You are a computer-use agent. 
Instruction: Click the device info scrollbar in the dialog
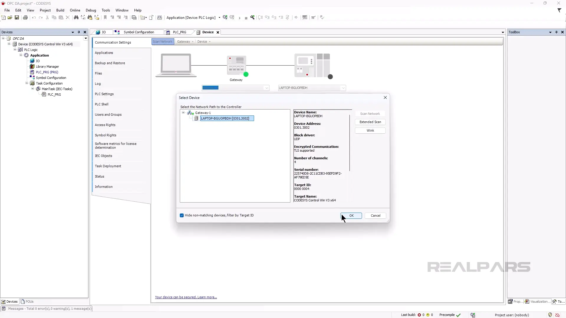pos(350,143)
